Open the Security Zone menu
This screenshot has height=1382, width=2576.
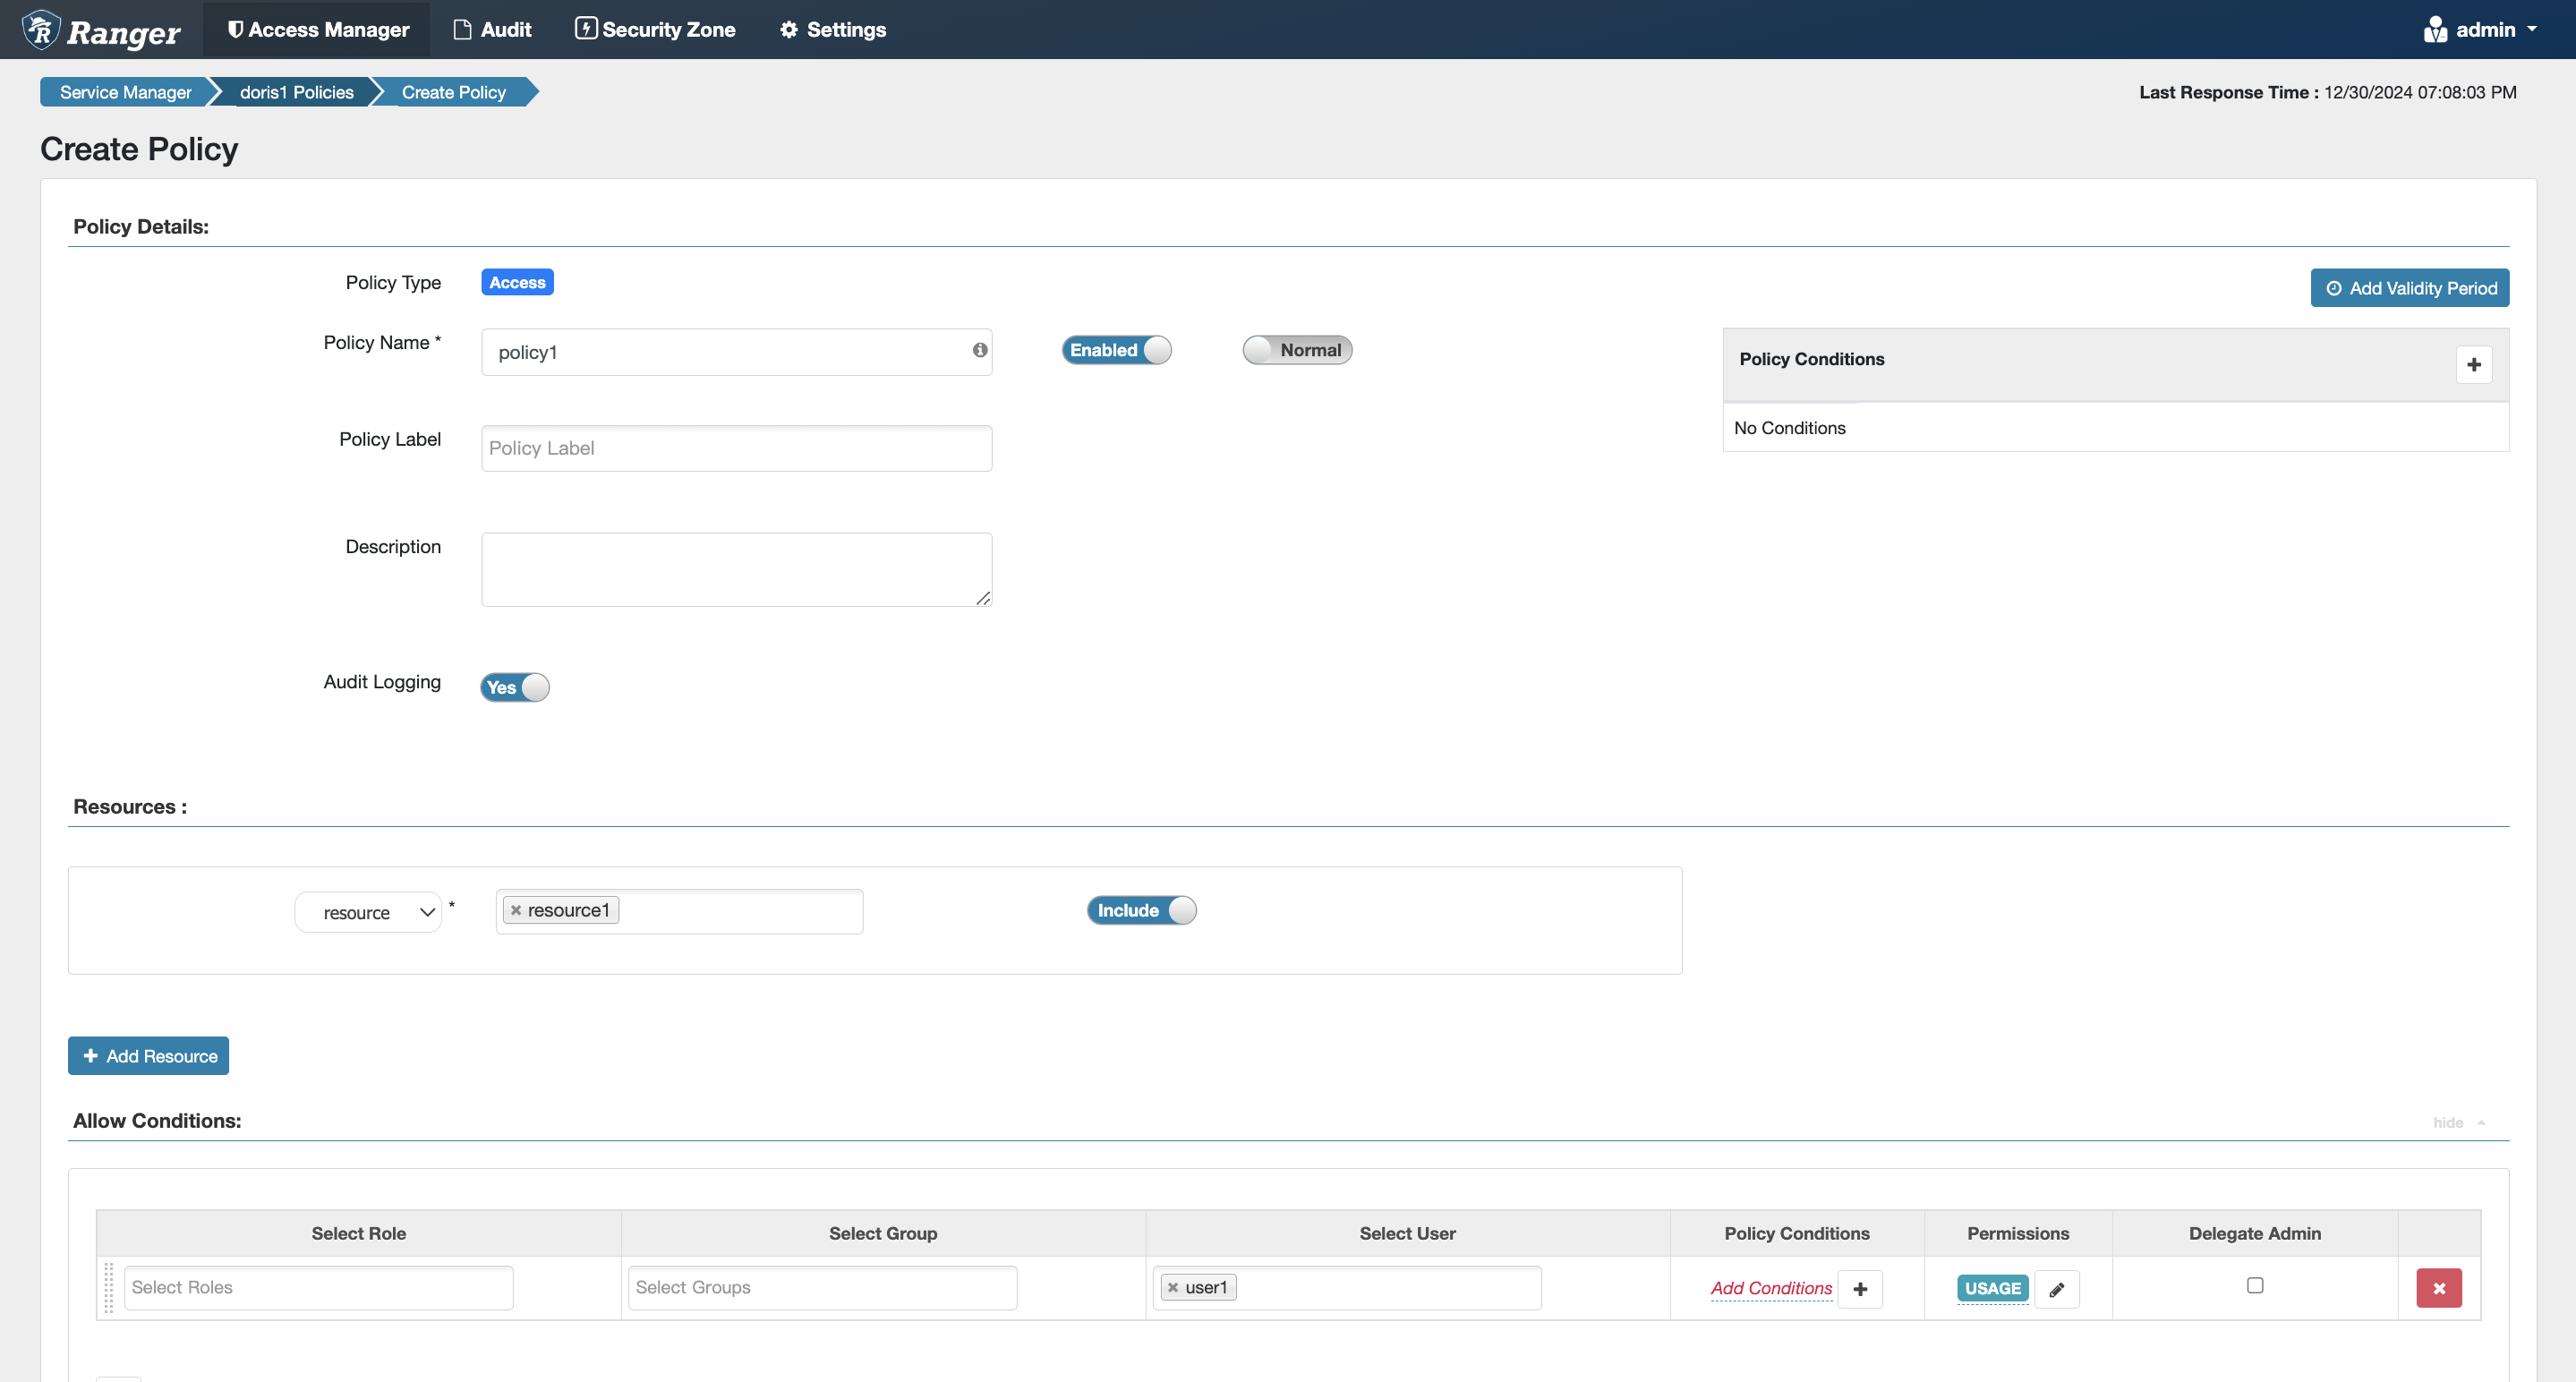tap(655, 29)
